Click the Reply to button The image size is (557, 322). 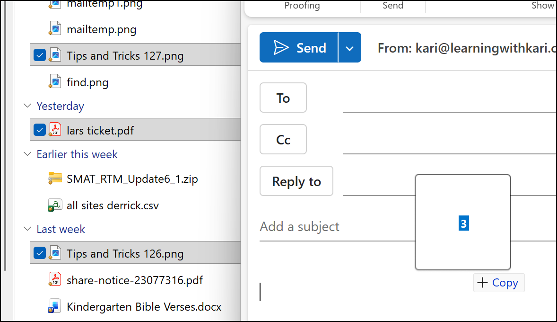[x=296, y=181]
